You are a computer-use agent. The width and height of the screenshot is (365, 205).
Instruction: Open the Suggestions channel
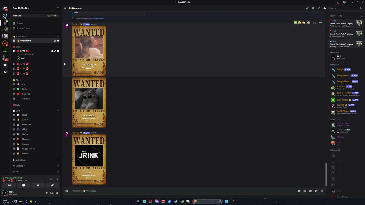[36, 149]
